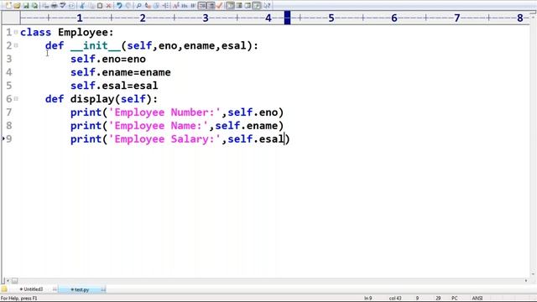The height and width of the screenshot is (302, 537).
Task: Click the Open file folder icon
Action: click(17, 6)
